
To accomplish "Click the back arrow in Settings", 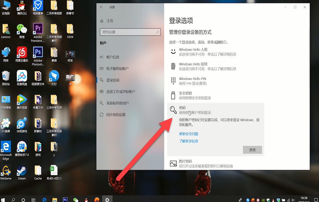I will click(102, 7).
